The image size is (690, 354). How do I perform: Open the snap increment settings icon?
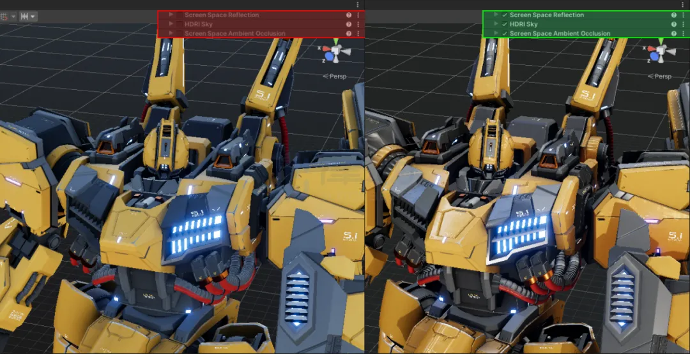coord(26,16)
